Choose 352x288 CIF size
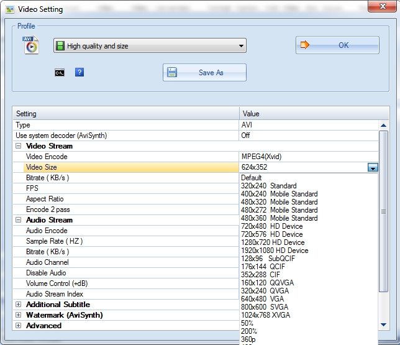The image size is (400, 345). pos(309,275)
